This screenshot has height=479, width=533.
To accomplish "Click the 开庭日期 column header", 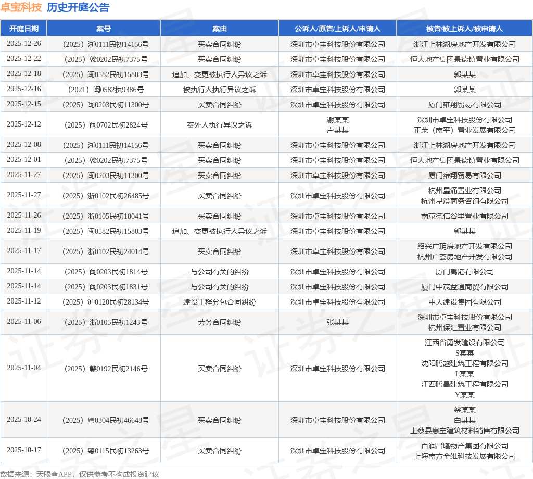I will 24,29.
